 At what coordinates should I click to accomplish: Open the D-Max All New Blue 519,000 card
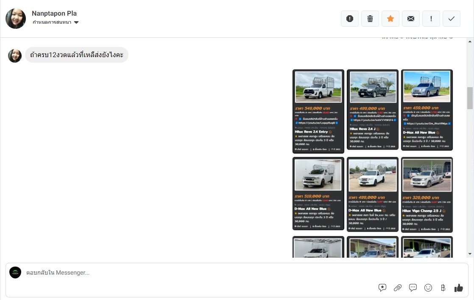[x=318, y=193]
